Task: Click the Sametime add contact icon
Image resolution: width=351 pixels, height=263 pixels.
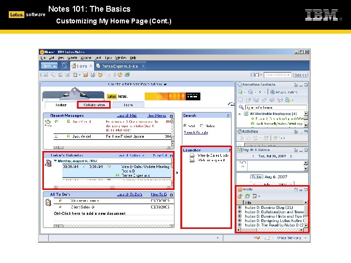Action: click(288, 100)
